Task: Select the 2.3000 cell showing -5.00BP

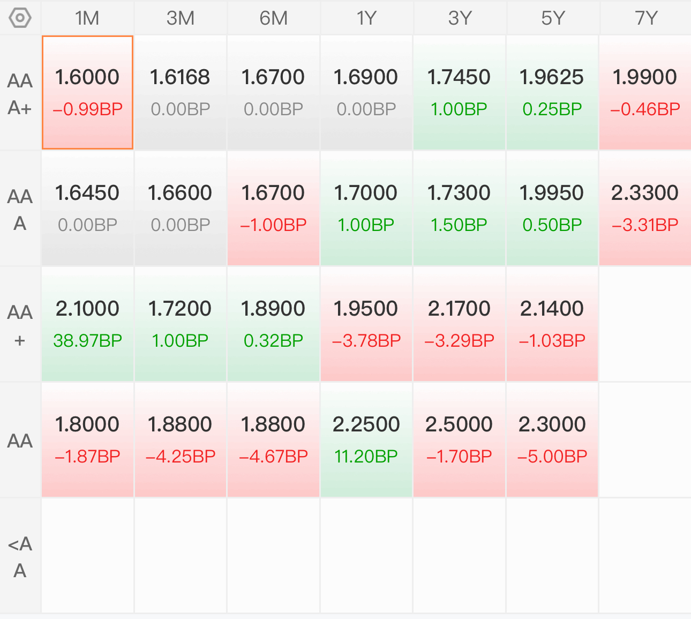Action: (552, 439)
